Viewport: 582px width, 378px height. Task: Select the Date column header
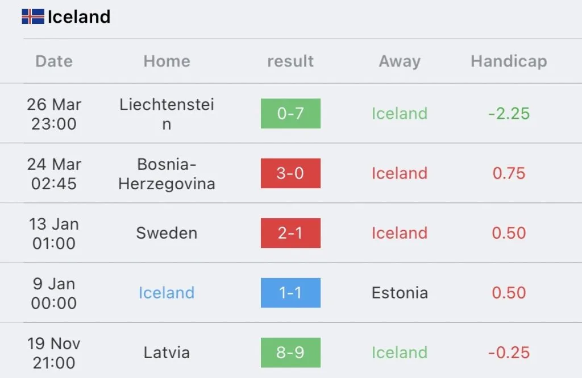54,61
